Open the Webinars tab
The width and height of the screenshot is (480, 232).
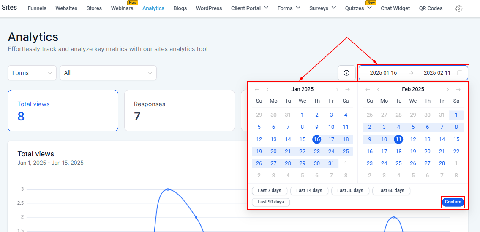coord(122,8)
